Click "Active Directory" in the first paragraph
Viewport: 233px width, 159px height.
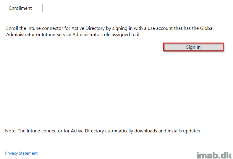coord(88,28)
